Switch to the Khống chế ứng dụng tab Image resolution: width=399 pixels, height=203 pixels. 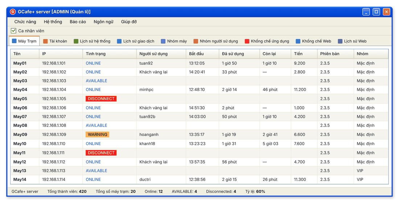(x=267, y=41)
